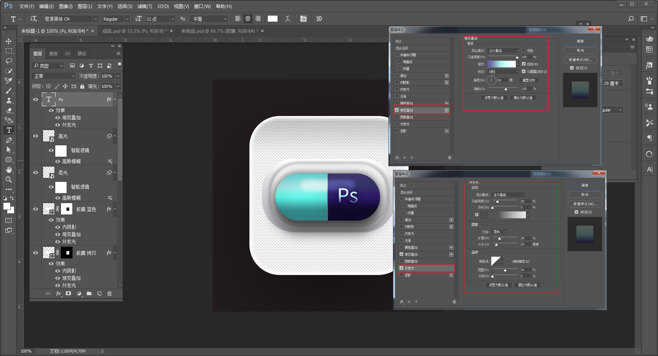
Task: Open the Create Warped Text option
Action: pos(288,19)
